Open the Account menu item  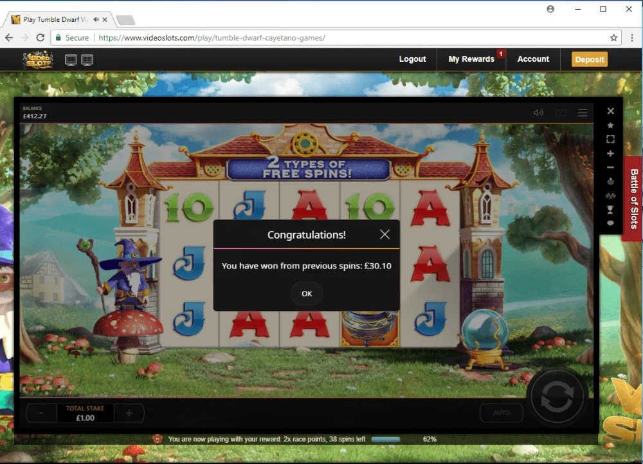click(x=533, y=59)
